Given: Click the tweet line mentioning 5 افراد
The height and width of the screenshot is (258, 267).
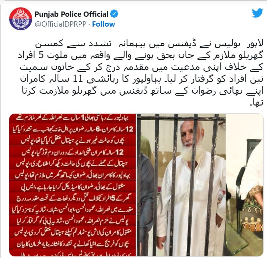Looking at the screenshot, I should click(141, 56).
